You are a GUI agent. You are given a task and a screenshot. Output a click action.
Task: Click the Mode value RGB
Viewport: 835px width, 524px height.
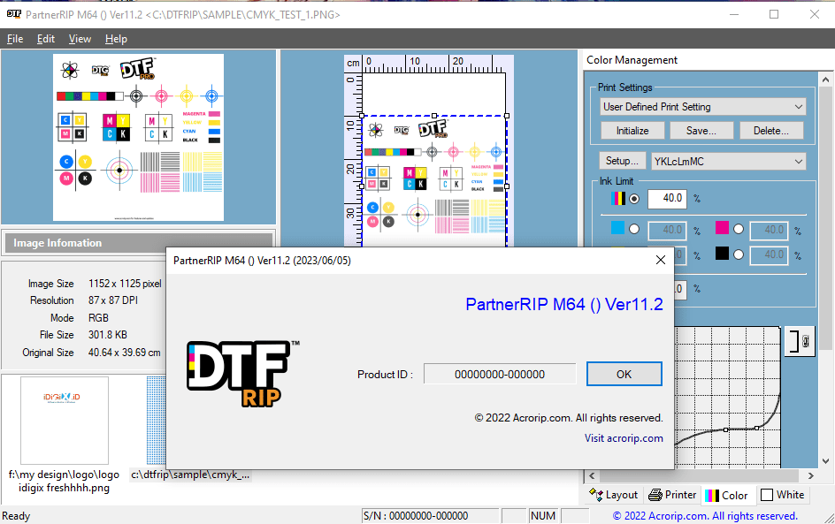[x=98, y=317]
